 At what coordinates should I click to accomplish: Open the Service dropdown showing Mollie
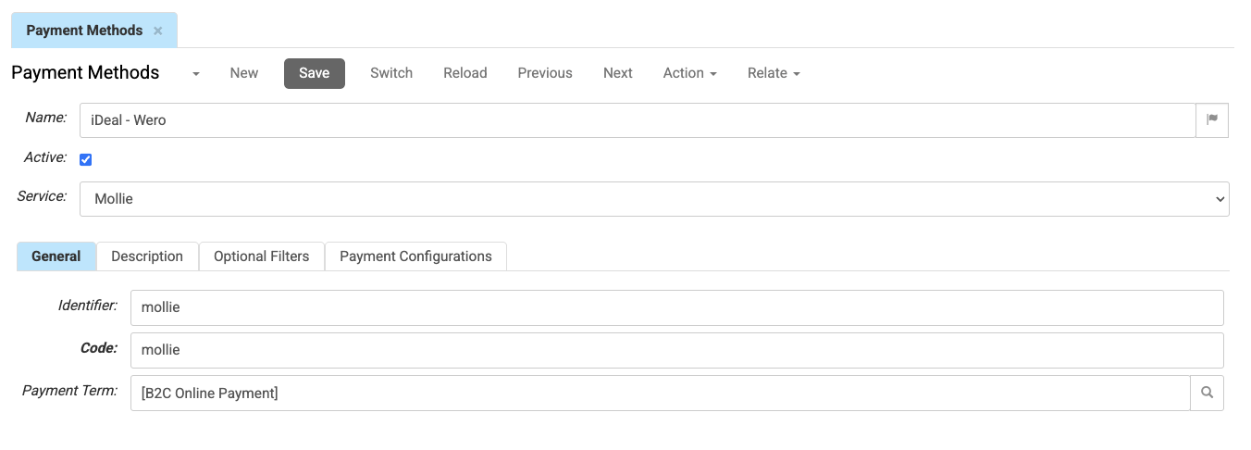(x=653, y=199)
